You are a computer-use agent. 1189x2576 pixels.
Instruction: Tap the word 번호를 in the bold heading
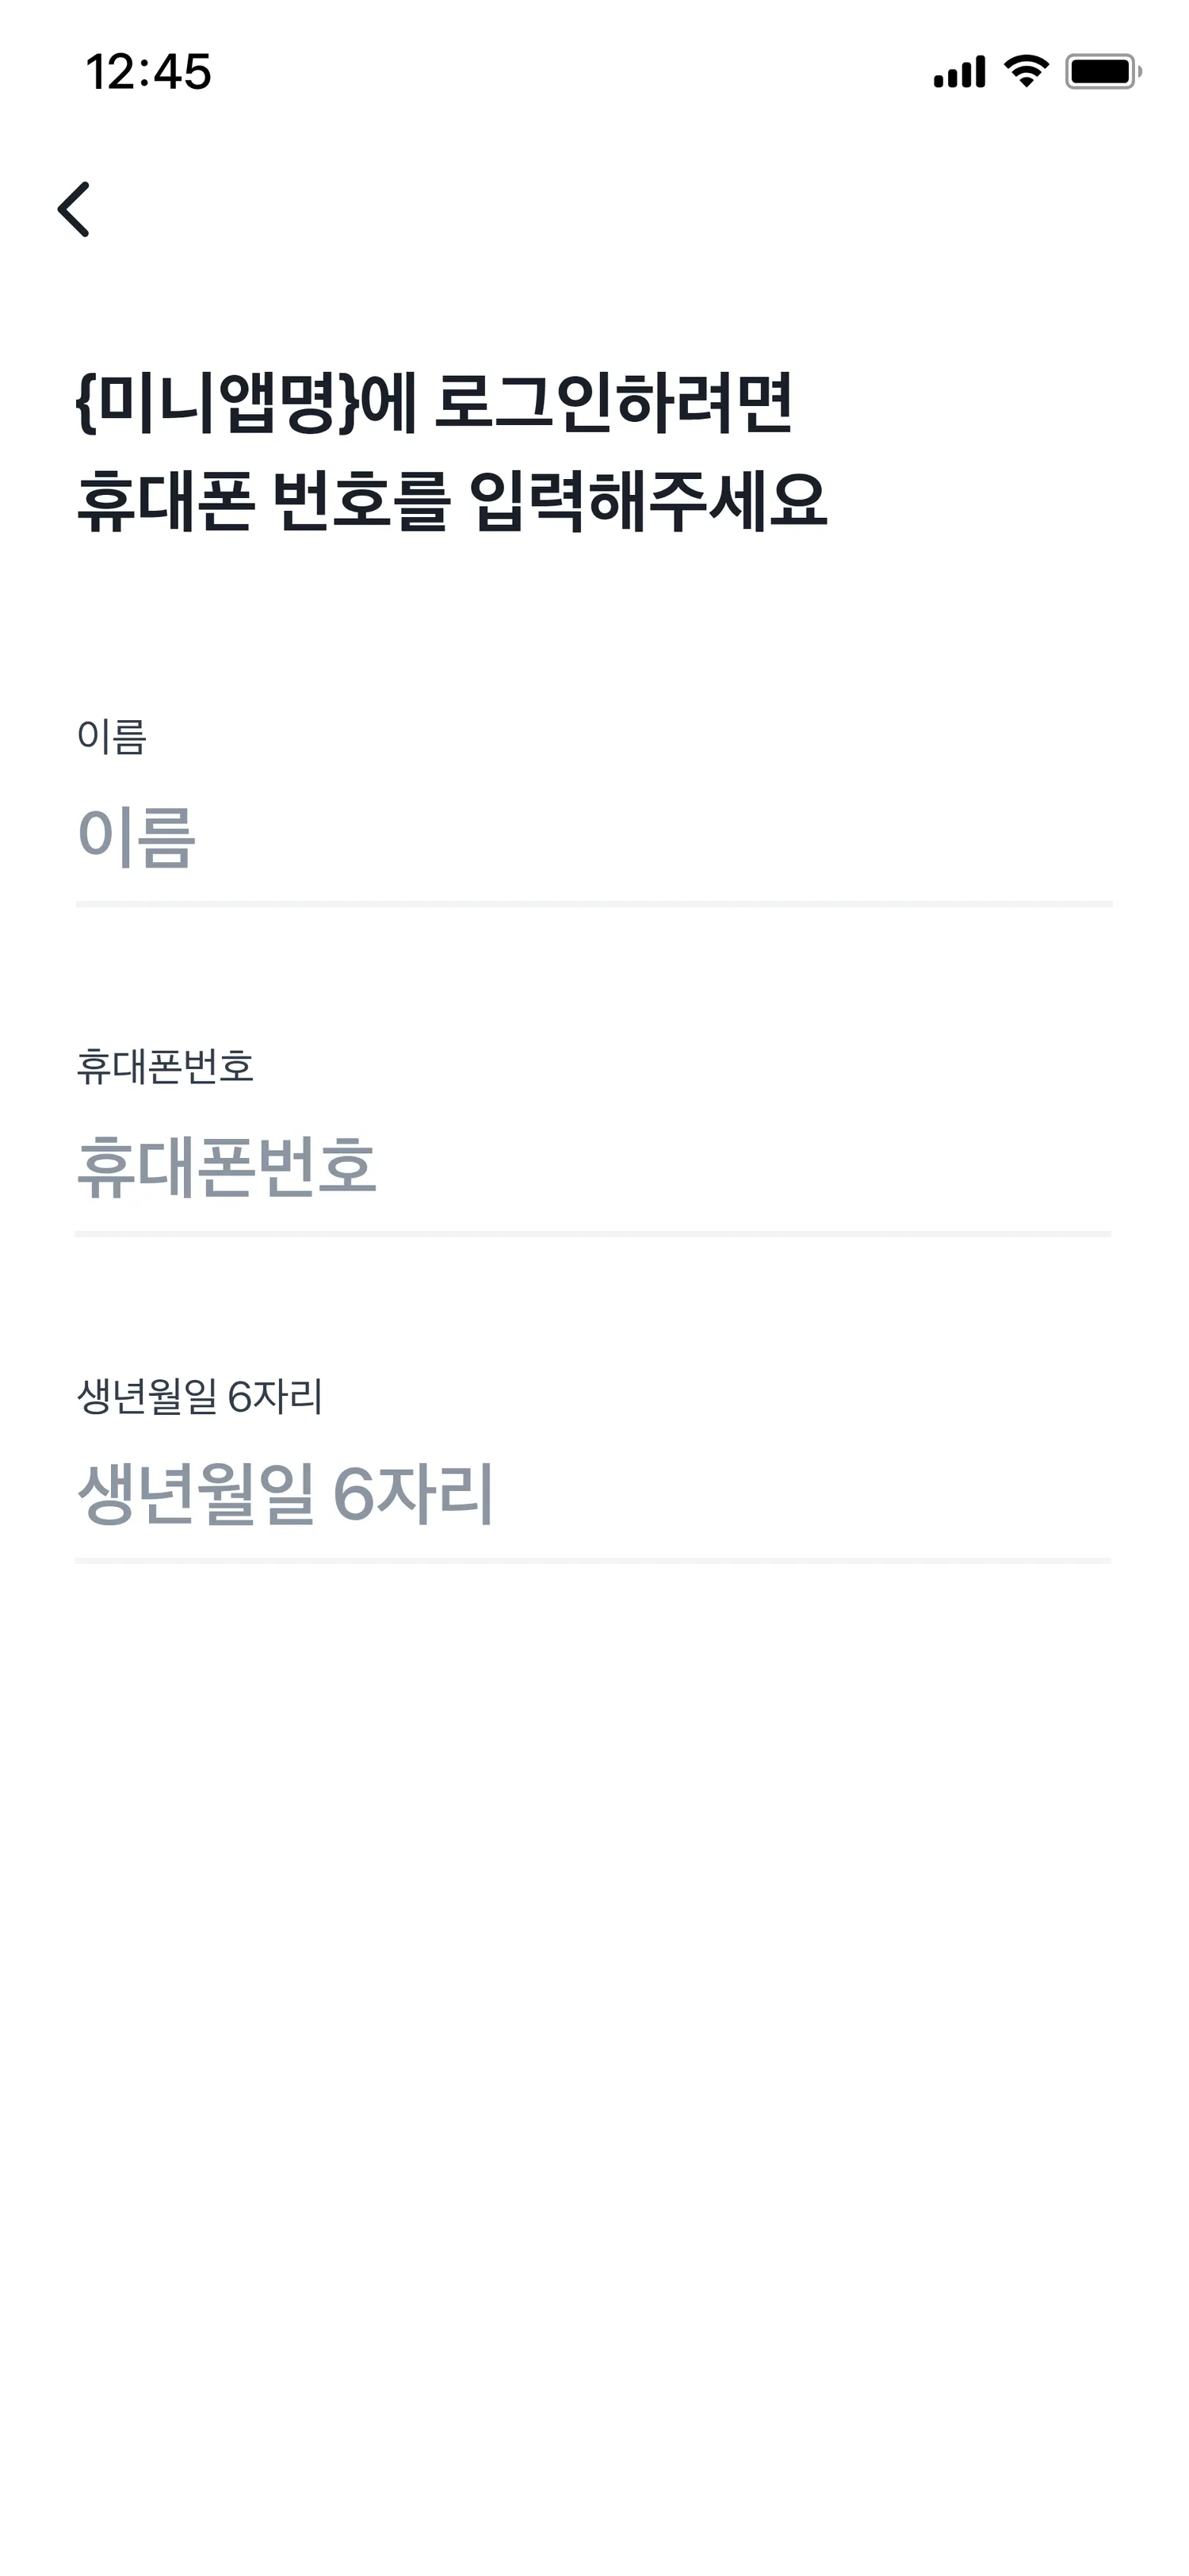click(x=361, y=500)
